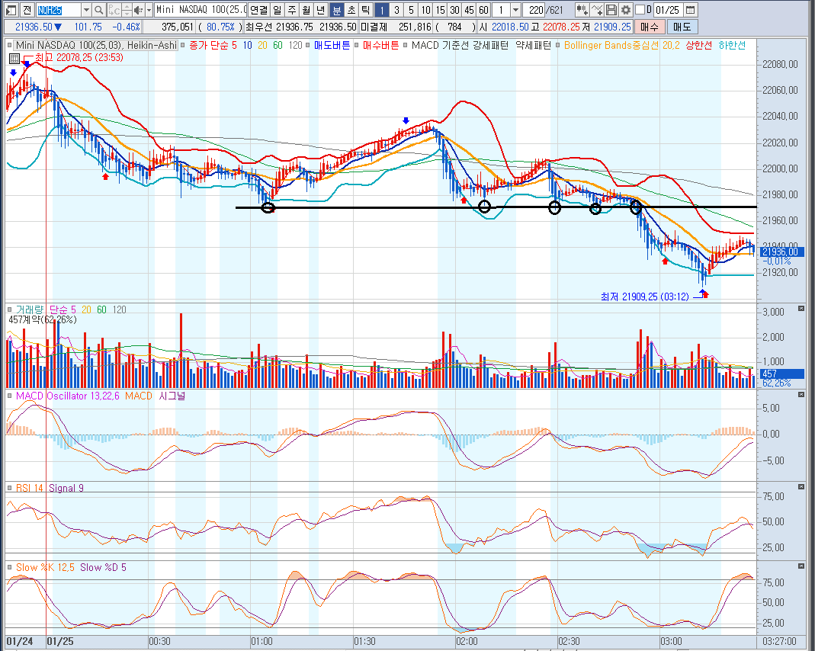Click the 연결 continuous contract button
The image size is (815, 651).
(259, 9)
